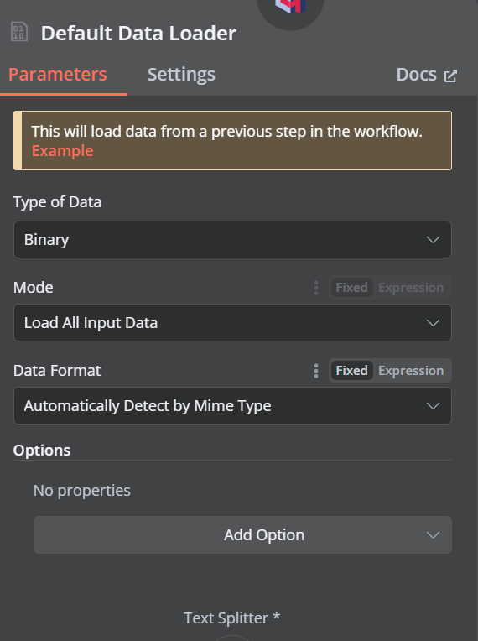Viewport: 478px width, 641px height.
Task: Click the chevron on Load All Input Data
Action: point(433,323)
